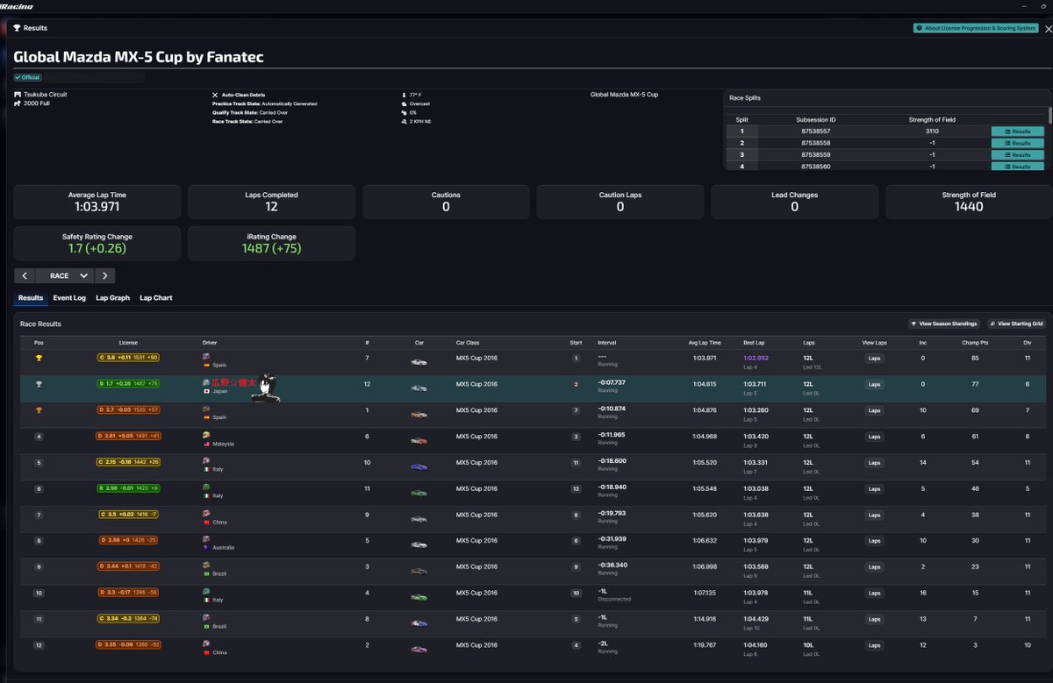This screenshot has height=683, width=1053.
Task: Click the car icon for car number 8
Action: [x=419, y=623]
